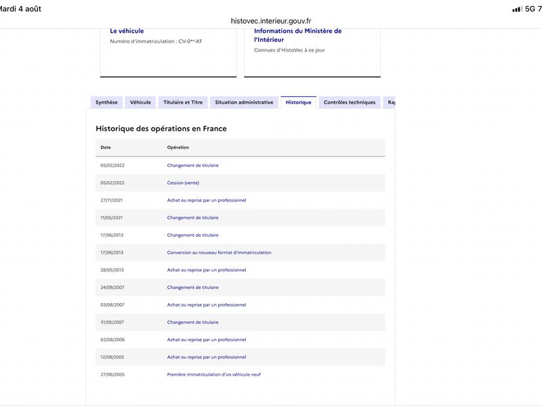The height and width of the screenshot is (406, 542).
Task: Click Achat ou reprise dated 12/08/2005
Action: [207, 357]
